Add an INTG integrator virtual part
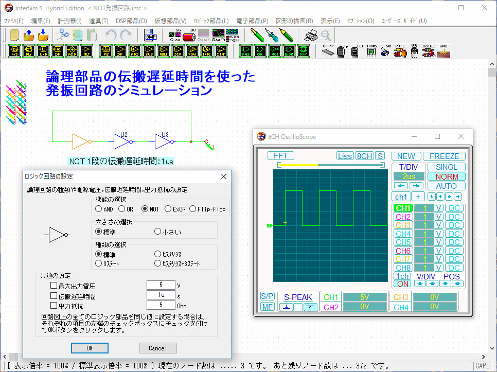497x372 pixels. coord(207,51)
